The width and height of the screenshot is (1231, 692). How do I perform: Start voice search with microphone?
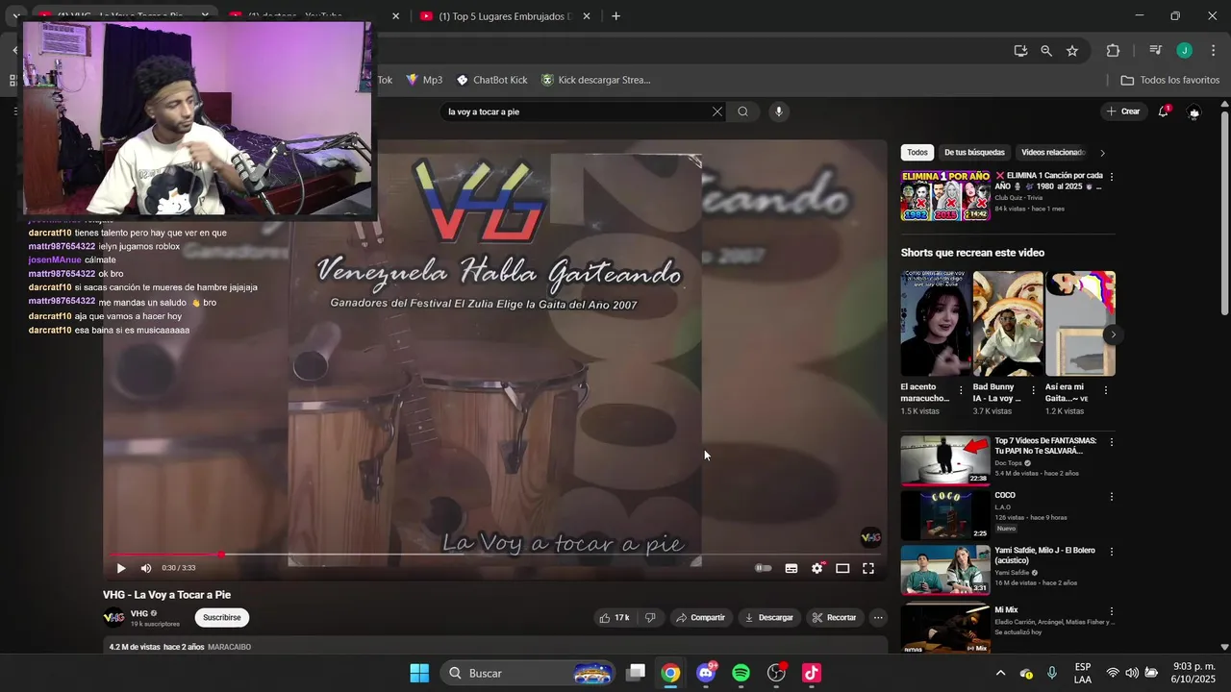tap(779, 111)
